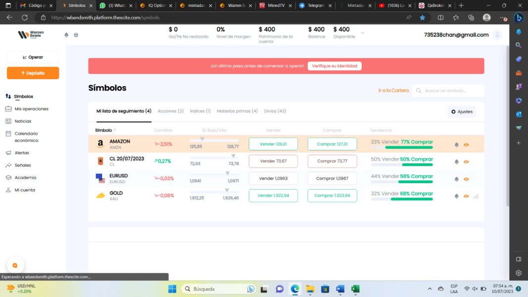Click EURUSD low/high range slider
The image size is (528, 297).
pos(214,174)
